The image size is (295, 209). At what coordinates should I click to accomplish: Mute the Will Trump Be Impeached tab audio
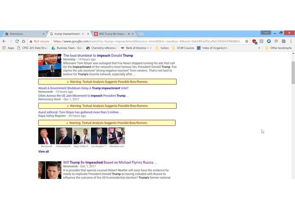coord(129,34)
